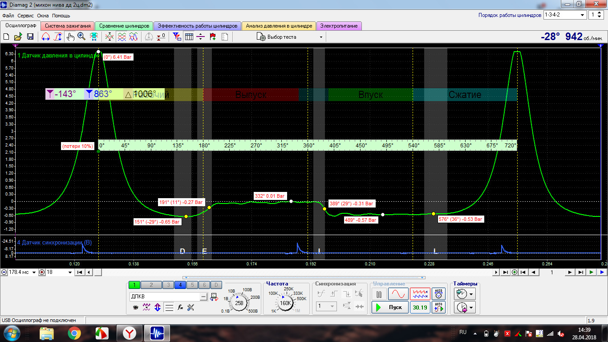Image resolution: width=608 pixels, height=342 pixels.
Task: Activate the hand pan tool
Action: tap(70, 37)
